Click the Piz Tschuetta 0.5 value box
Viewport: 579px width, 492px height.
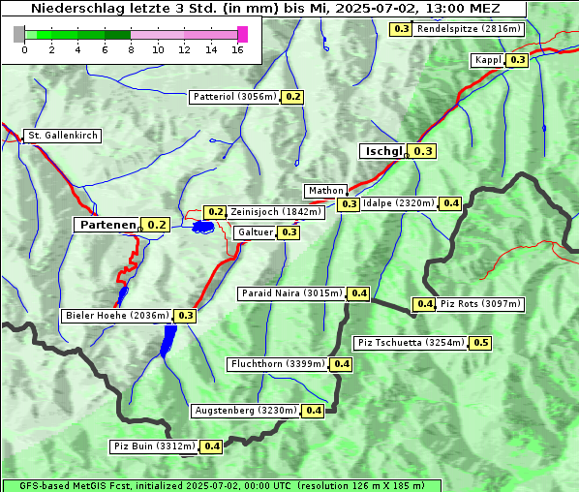481,343
